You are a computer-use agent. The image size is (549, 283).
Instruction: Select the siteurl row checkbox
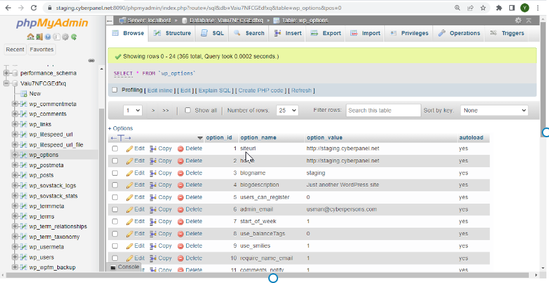click(115, 148)
